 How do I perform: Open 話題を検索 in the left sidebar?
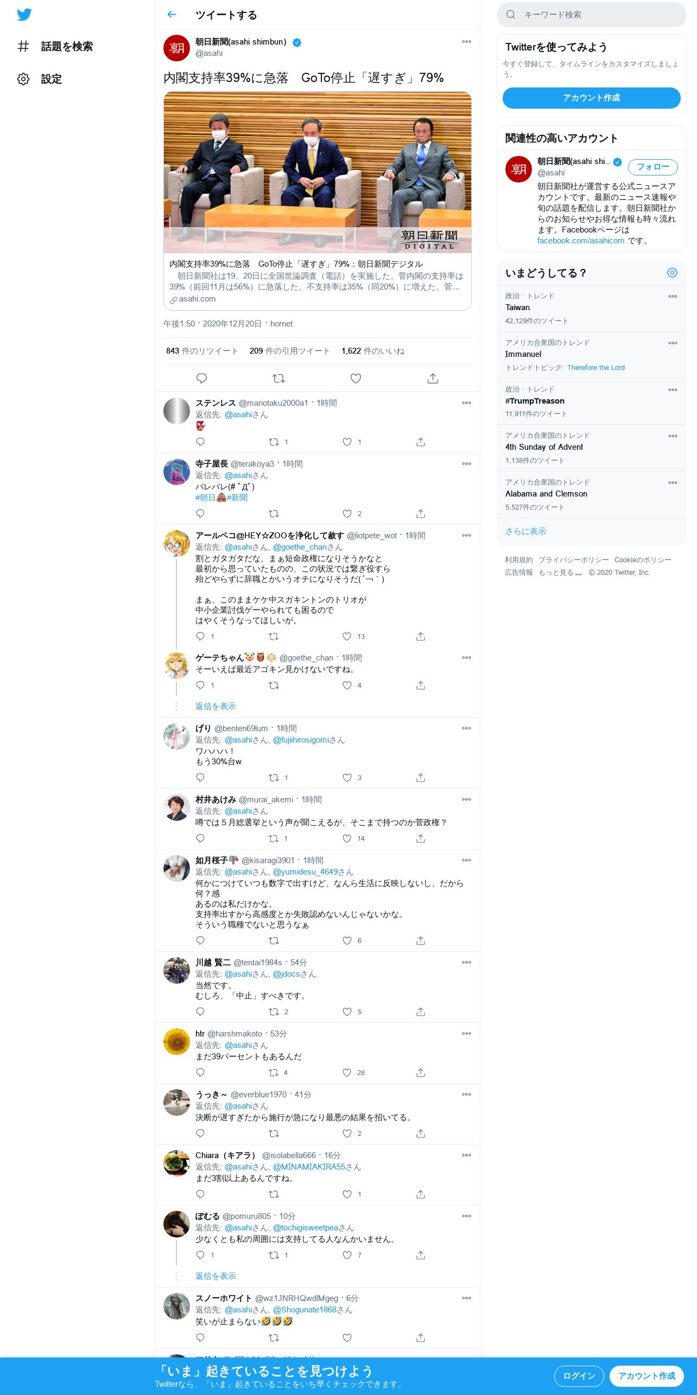[x=55, y=47]
